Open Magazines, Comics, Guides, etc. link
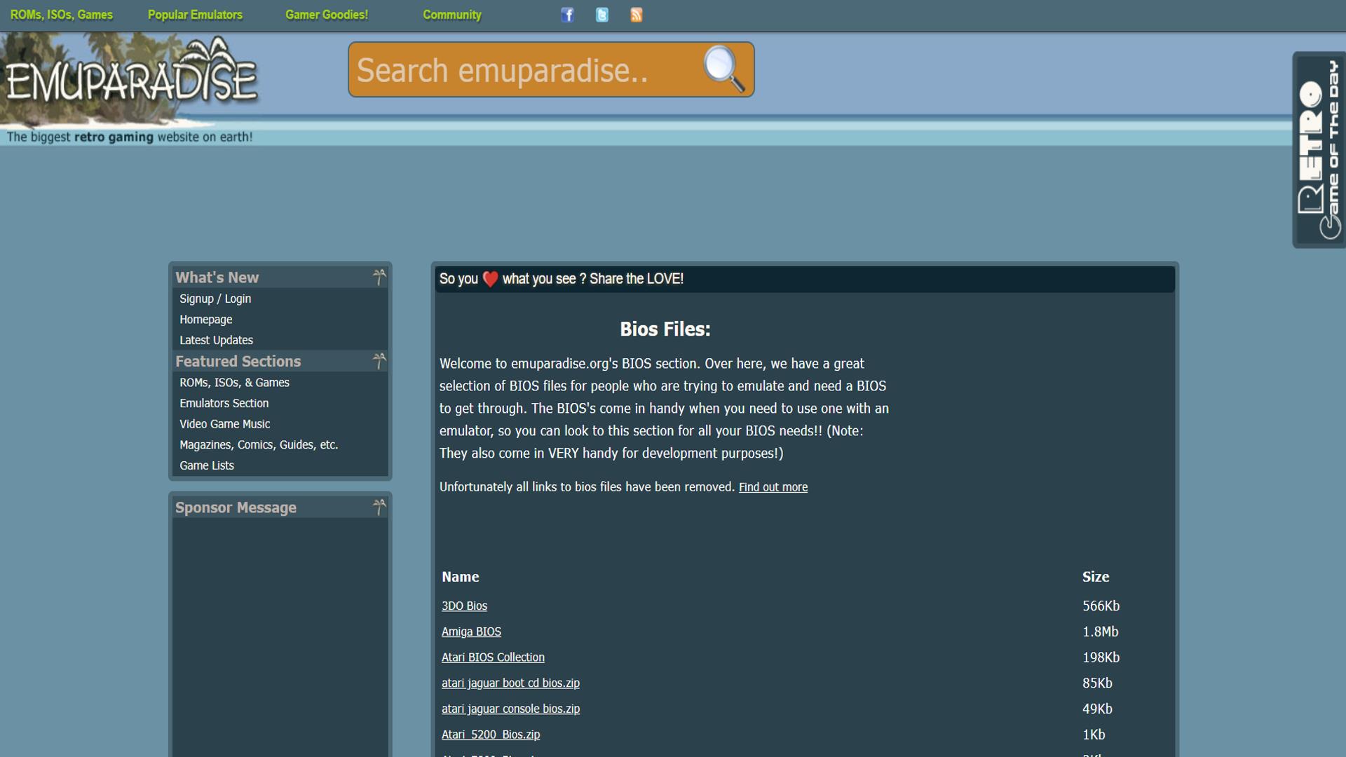Image resolution: width=1346 pixels, height=757 pixels. [x=259, y=445]
